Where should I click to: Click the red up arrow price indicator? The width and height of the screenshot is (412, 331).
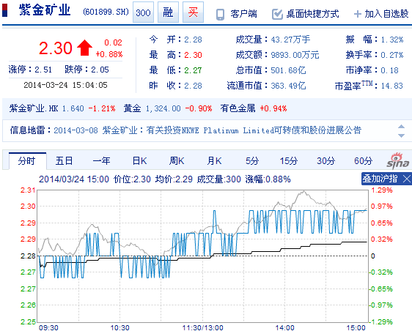(84, 48)
